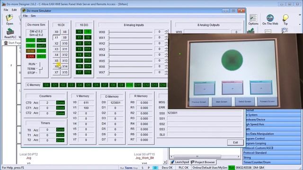
Task: Click the CT0 Acc value field
Action: (x=47, y=103)
